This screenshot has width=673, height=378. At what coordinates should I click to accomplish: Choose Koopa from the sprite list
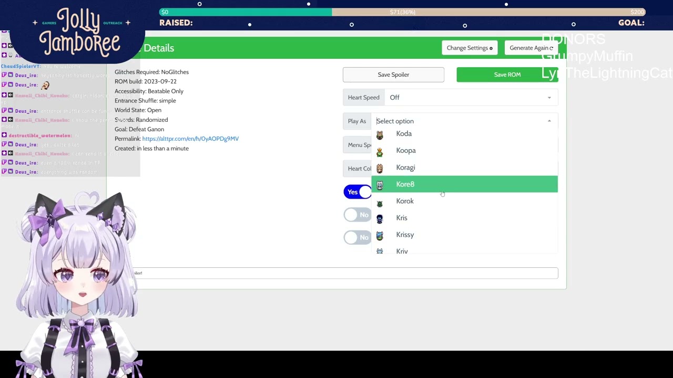click(464, 151)
